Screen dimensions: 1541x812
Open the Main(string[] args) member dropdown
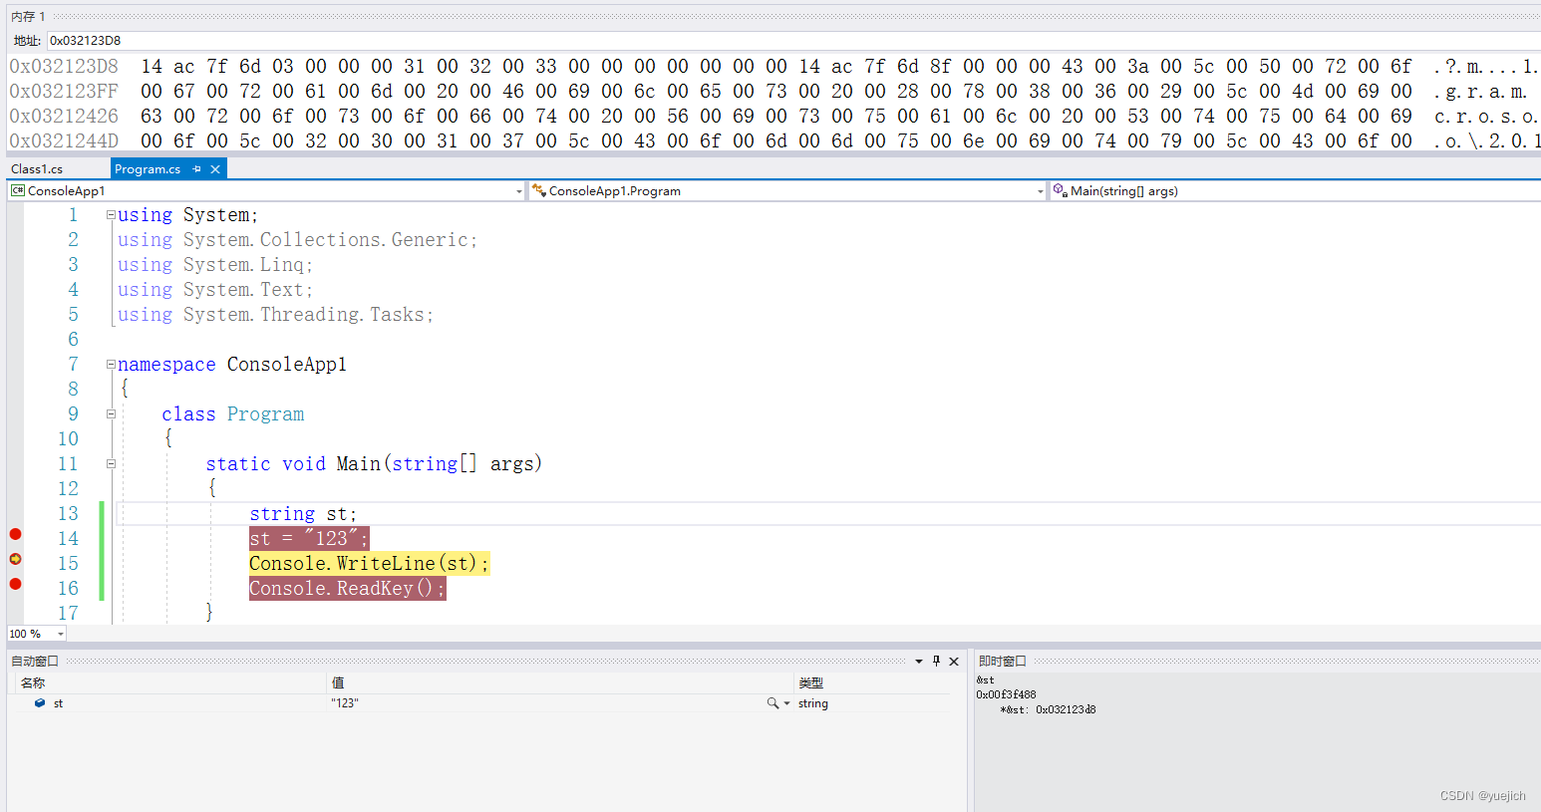pyautogui.click(x=1296, y=191)
